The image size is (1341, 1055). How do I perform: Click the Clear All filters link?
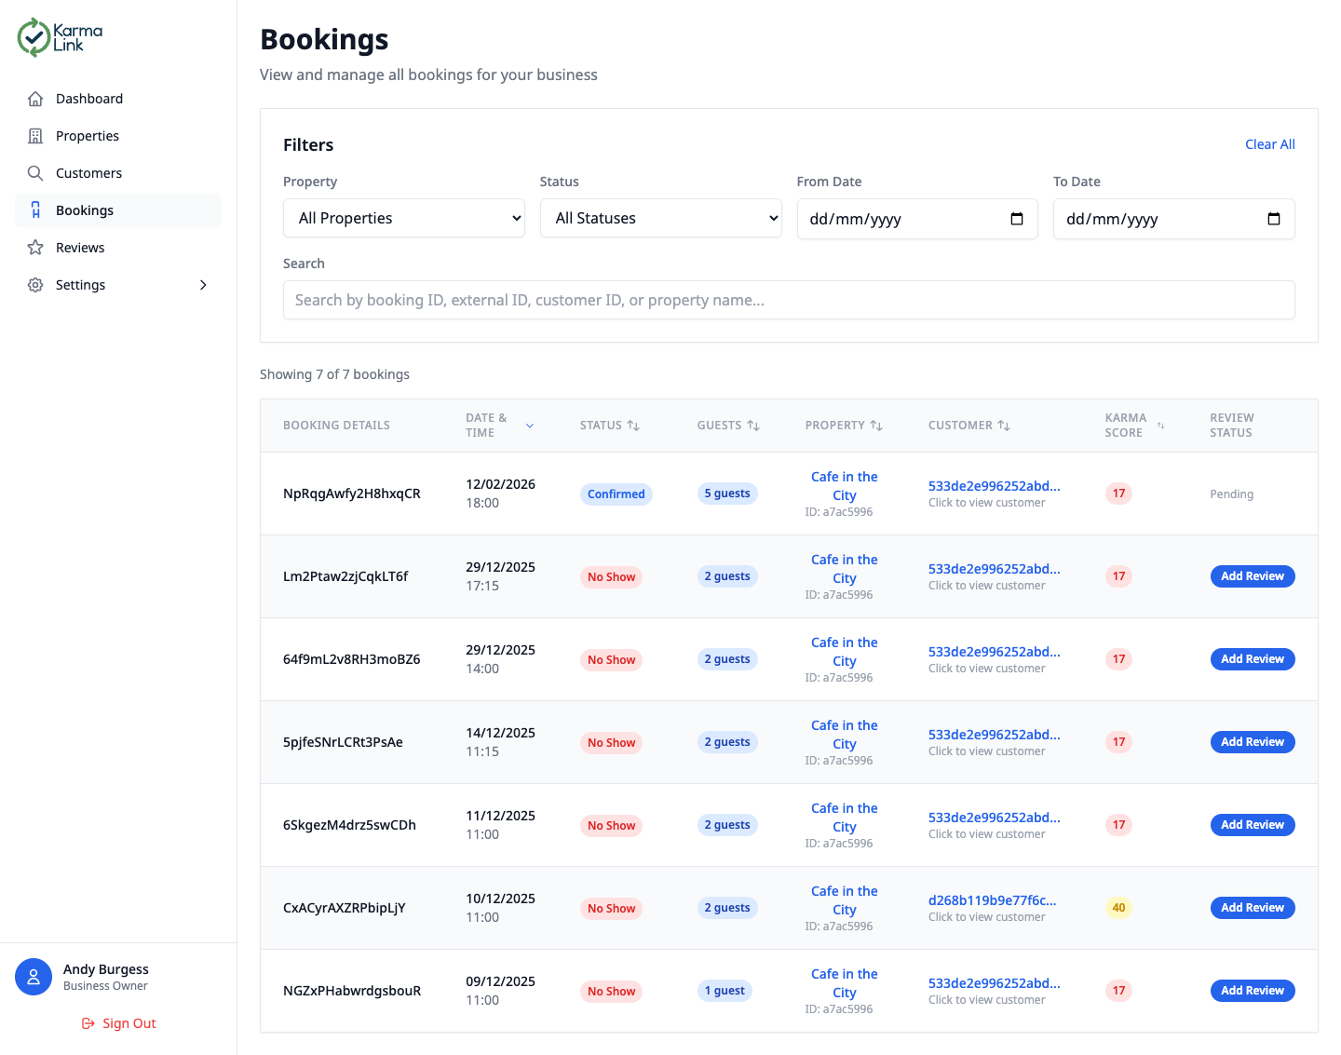(1270, 144)
